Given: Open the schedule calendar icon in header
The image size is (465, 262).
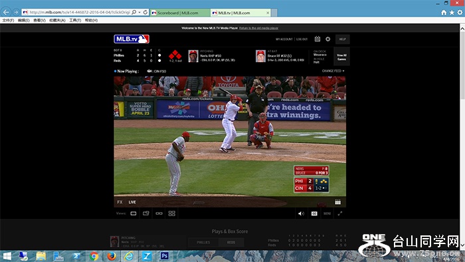Looking at the screenshot, I should [318, 39].
